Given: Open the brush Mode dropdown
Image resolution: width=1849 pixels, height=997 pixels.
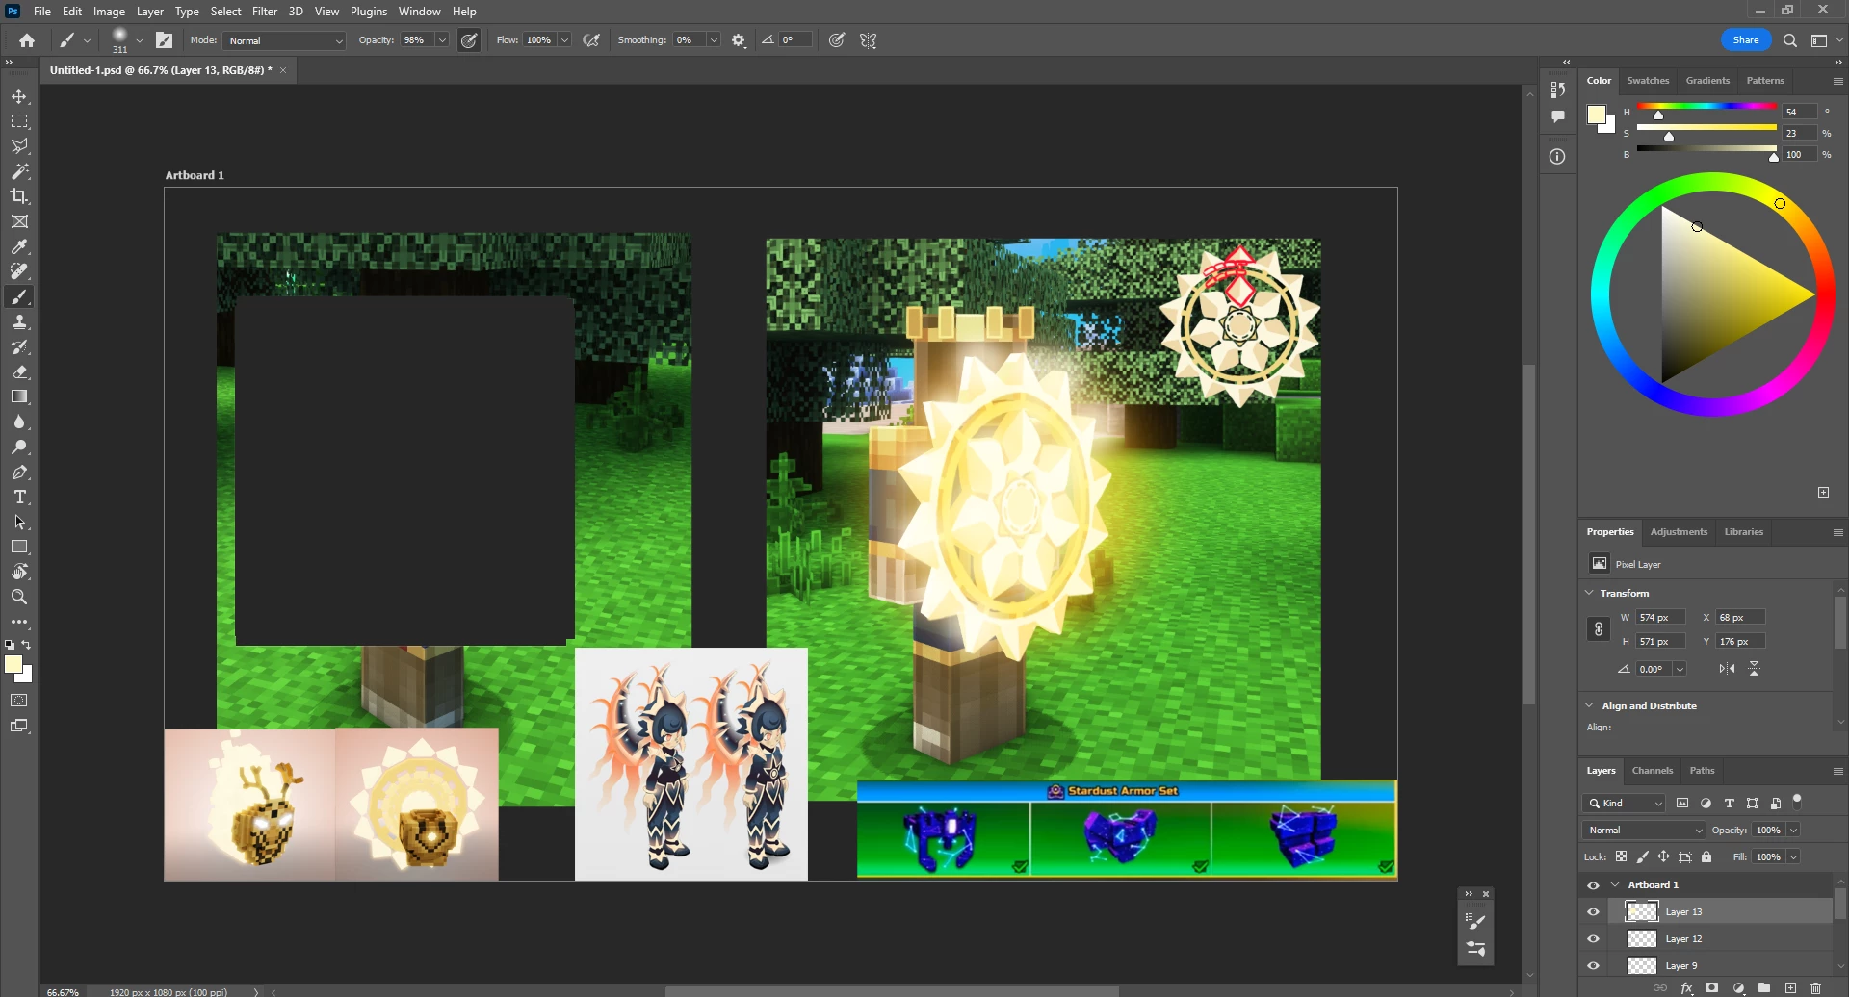Looking at the screenshot, I should pyautogui.click(x=284, y=40).
